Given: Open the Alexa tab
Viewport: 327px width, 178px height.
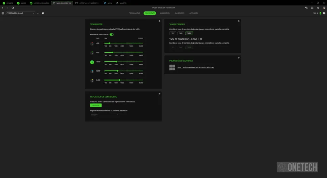Looking at the screenshot, I should pyautogui.click(x=108, y=3).
